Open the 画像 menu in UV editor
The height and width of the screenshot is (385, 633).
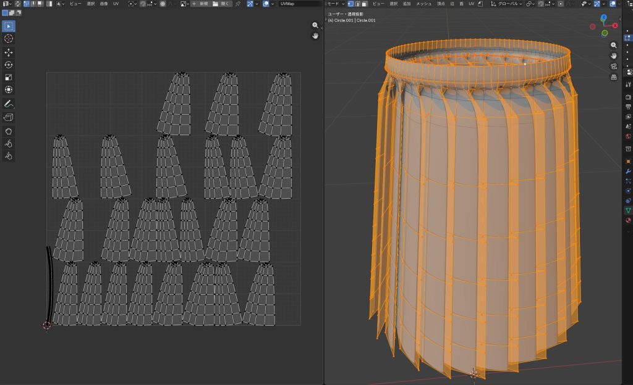[x=103, y=4]
